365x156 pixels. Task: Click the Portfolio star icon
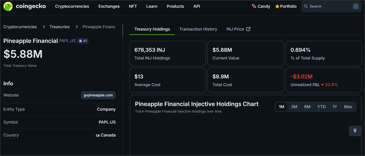tap(277, 6)
